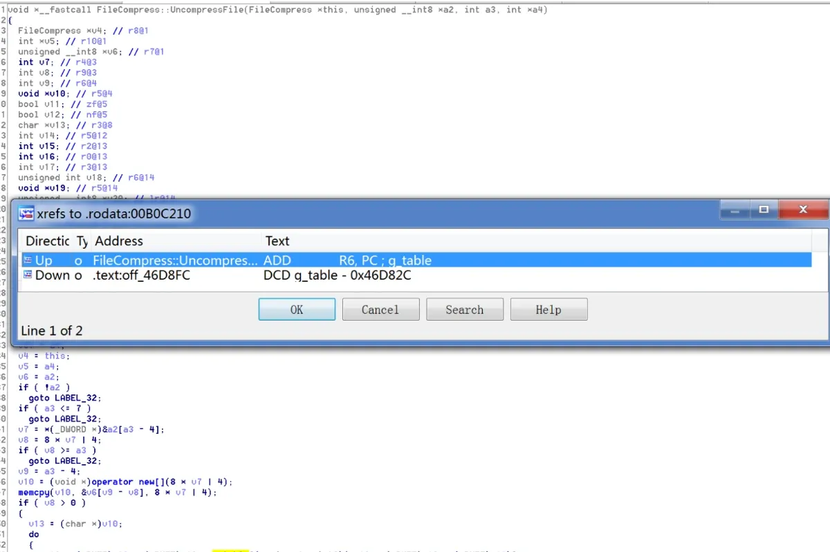Click the DCD g_table - 0x46D82C text

pos(338,275)
